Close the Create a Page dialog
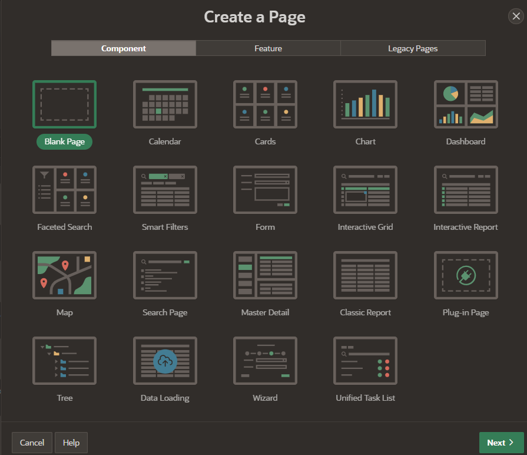Image resolution: width=527 pixels, height=455 pixels. tap(515, 17)
